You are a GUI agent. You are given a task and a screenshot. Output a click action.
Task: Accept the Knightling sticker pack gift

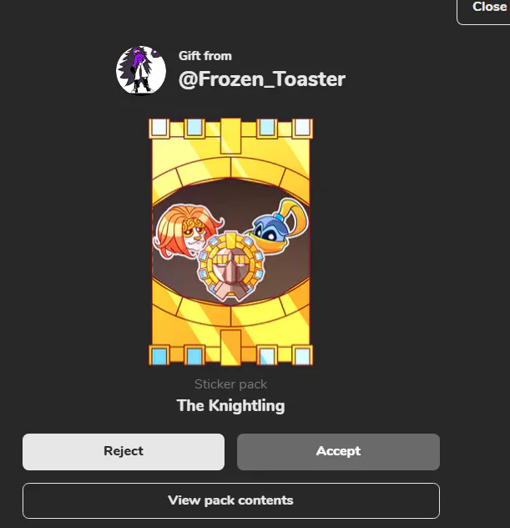click(x=338, y=452)
